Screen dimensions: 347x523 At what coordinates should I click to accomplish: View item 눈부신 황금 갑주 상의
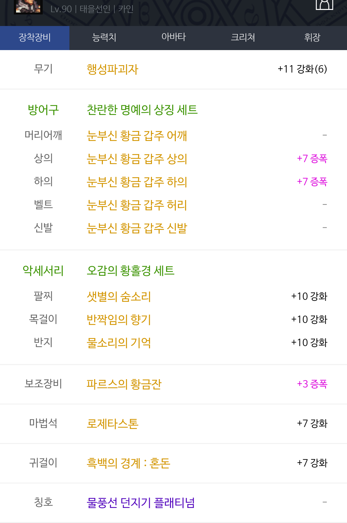pos(137,159)
